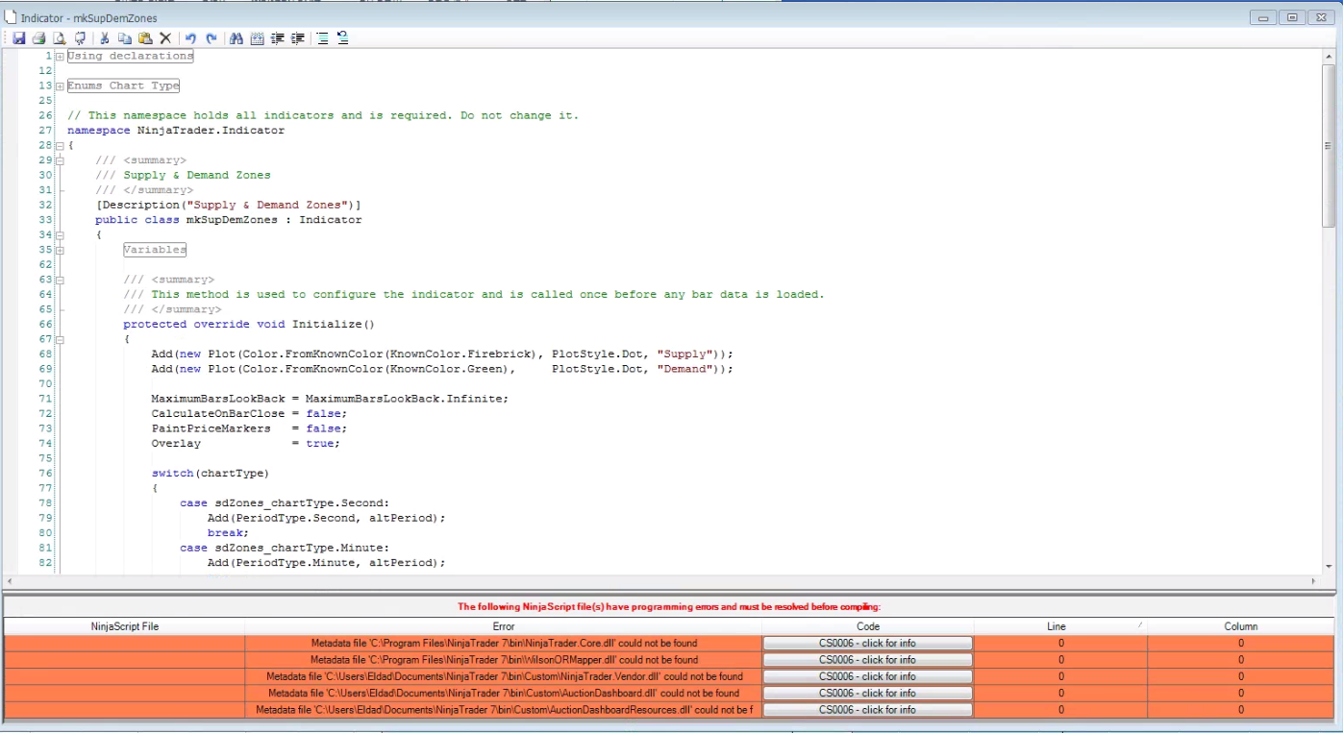This screenshot has height=733, width=1343.
Task: Click the CalculateOnBarClose = false line
Action: 249,413
